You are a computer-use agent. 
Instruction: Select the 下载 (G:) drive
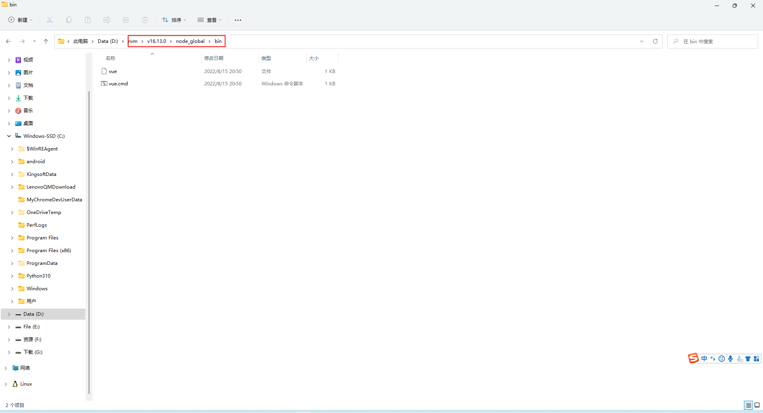coord(33,352)
